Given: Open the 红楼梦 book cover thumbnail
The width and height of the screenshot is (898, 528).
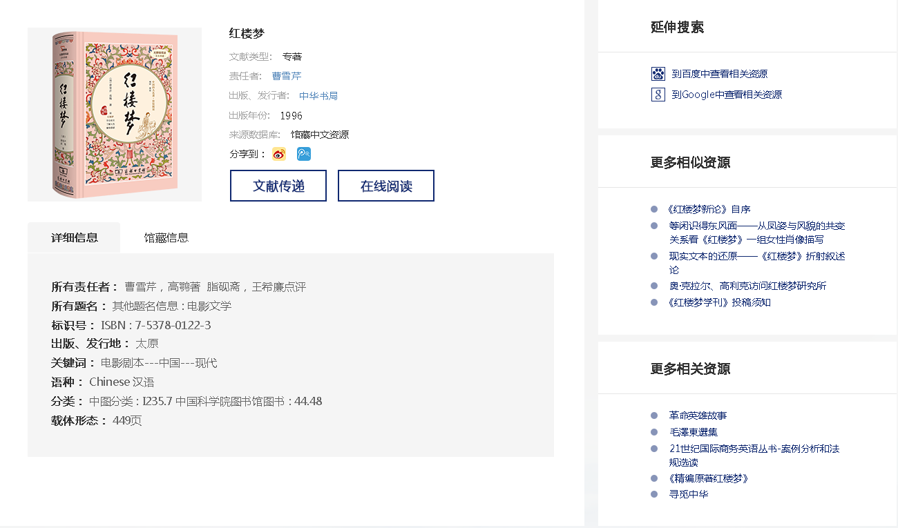Looking at the screenshot, I should [115, 115].
